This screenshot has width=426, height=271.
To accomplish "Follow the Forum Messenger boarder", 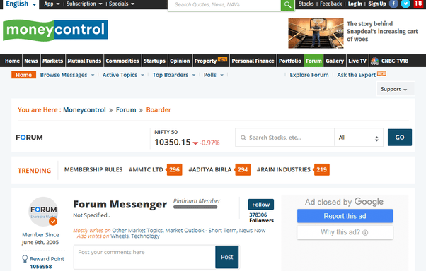I will [261, 205].
